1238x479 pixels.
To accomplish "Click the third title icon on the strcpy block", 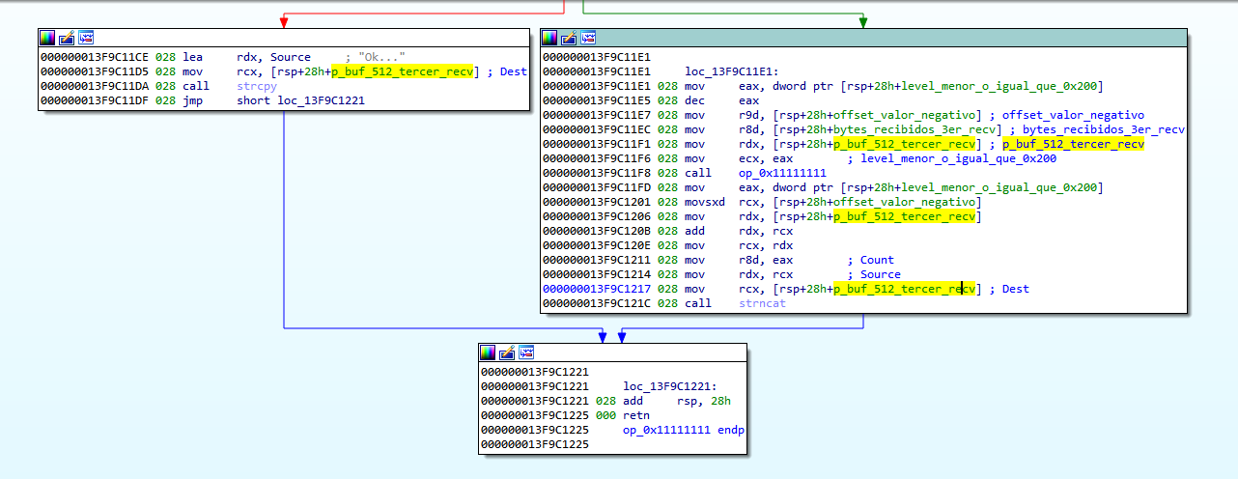I will 86,38.
